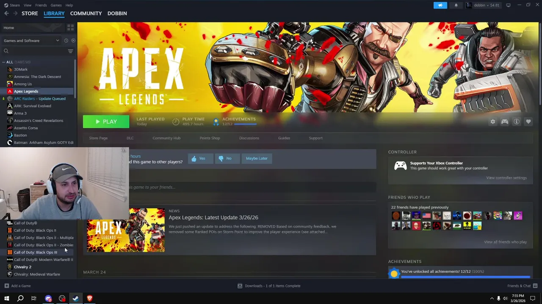This screenshot has height=304, width=542.
Task: Open the Friends menu
Action: point(41,5)
